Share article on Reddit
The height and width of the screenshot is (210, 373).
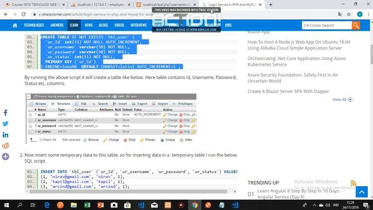tap(5, 146)
